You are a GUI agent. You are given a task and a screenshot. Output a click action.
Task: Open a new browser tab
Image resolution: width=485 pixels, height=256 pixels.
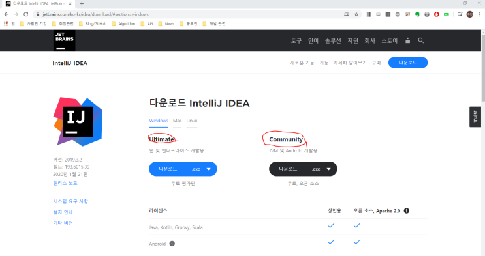coord(82,4)
